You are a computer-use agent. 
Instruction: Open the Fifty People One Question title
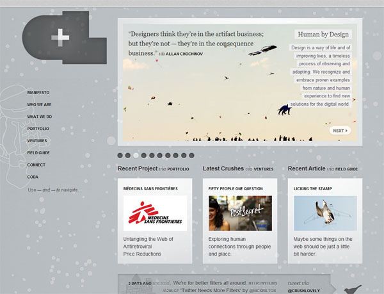(236, 189)
